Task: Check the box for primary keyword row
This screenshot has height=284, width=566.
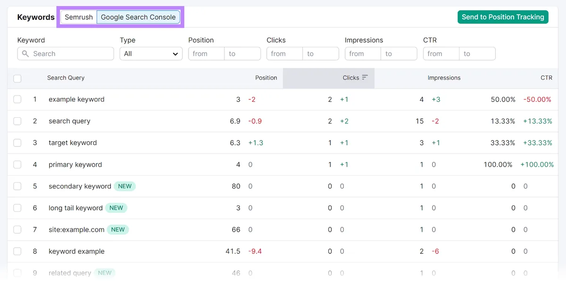Action: (x=17, y=164)
